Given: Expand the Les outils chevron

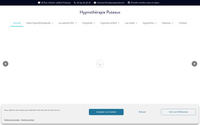Looking at the screenshot, I should [x=136, y=23].
